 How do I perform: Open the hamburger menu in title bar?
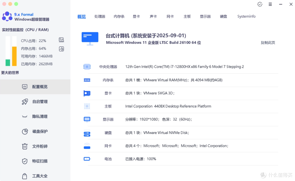tap(270, 4)
